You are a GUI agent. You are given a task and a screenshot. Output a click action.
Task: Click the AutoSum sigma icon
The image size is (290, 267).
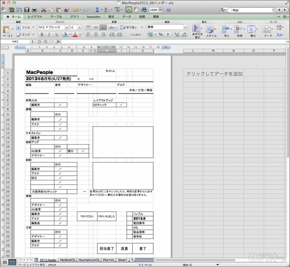point(97,10)
